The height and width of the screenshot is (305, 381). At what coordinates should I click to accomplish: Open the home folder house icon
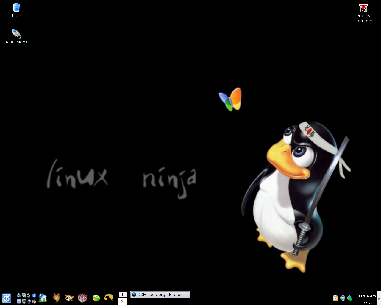[x=43, y=298]
